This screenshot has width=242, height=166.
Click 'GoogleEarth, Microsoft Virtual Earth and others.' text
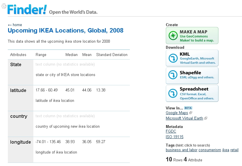(198, 61)
